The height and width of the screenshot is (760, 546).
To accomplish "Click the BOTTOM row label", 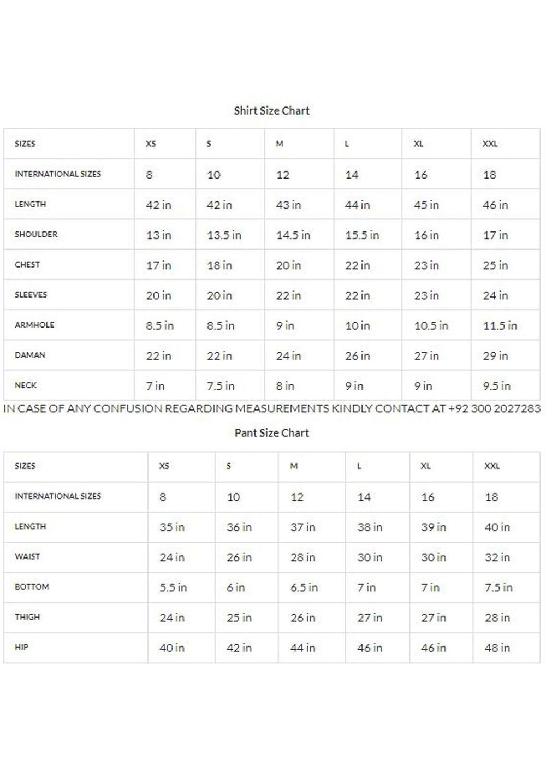I will 32,586.
